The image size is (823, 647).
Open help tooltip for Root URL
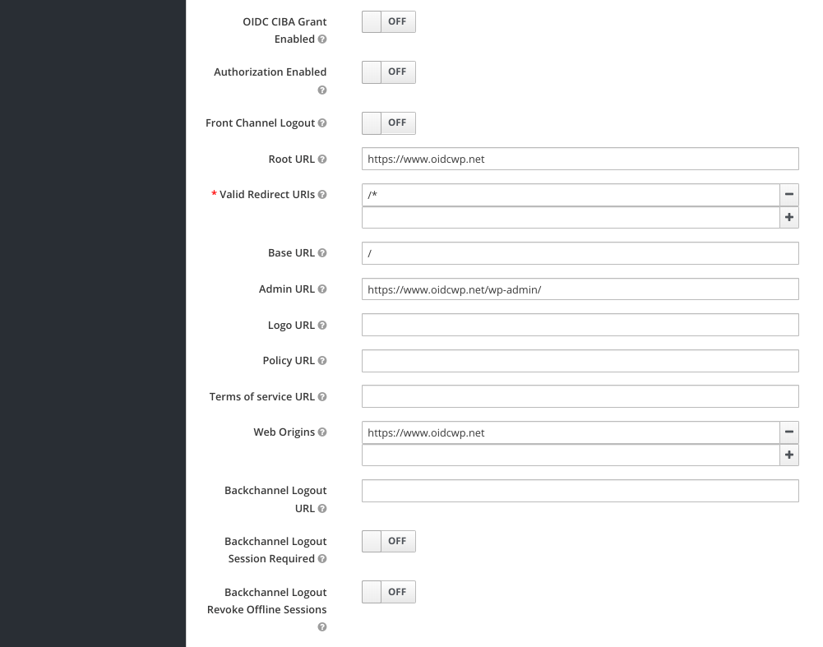(322, 159)
